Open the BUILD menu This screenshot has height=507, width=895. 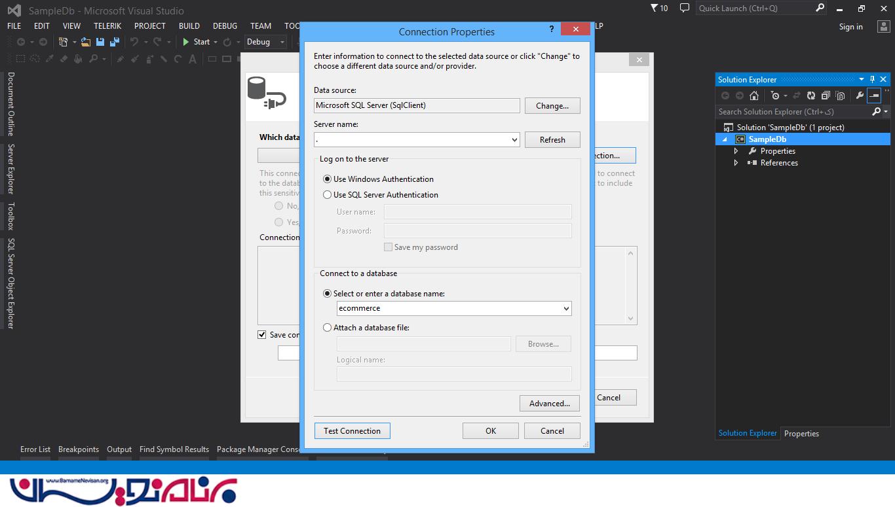[189, 26]
